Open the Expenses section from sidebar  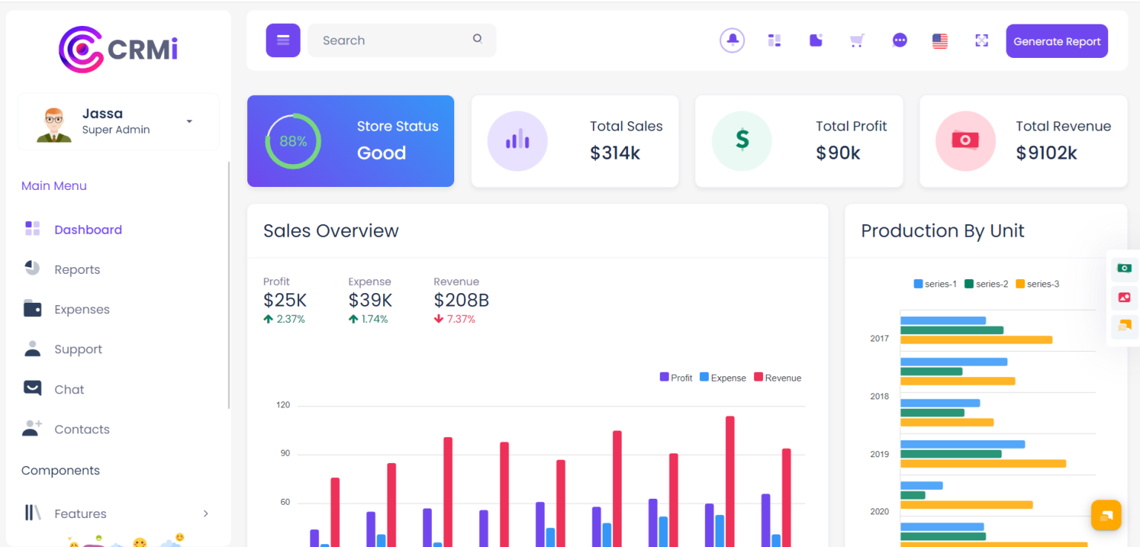coord(82,309)
